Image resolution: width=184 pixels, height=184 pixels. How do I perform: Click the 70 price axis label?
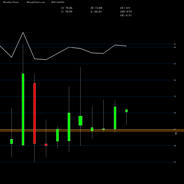pyautogui.click(x=175, y=113)
